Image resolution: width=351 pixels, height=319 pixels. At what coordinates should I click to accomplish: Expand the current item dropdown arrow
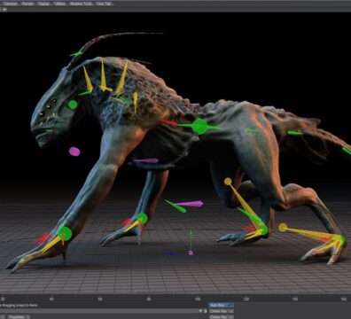point(200,311)
